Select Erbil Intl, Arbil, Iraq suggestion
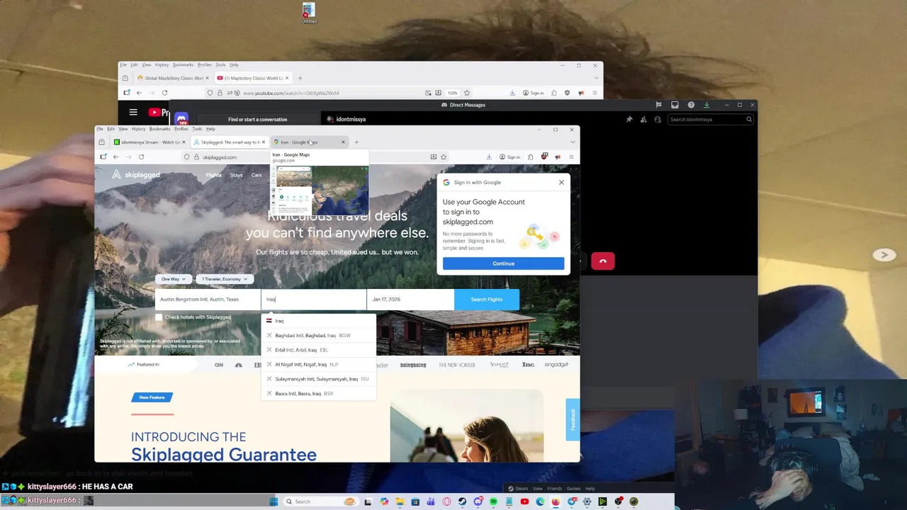 [x=319, y=350]
